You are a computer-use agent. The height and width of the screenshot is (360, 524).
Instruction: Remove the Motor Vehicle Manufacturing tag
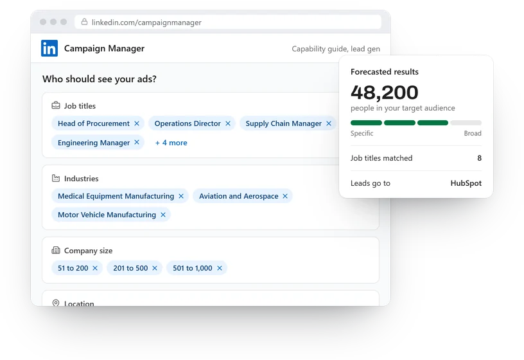click(163, 215)
